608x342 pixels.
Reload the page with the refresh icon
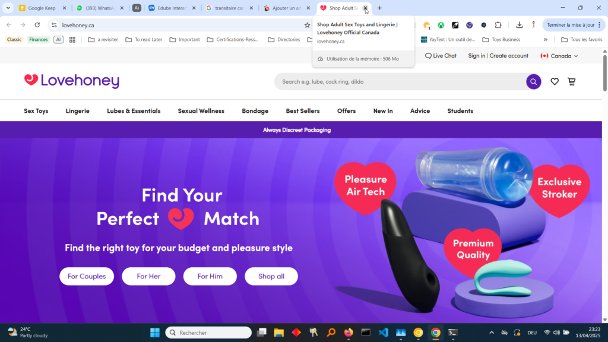click(x=37, y=25)
